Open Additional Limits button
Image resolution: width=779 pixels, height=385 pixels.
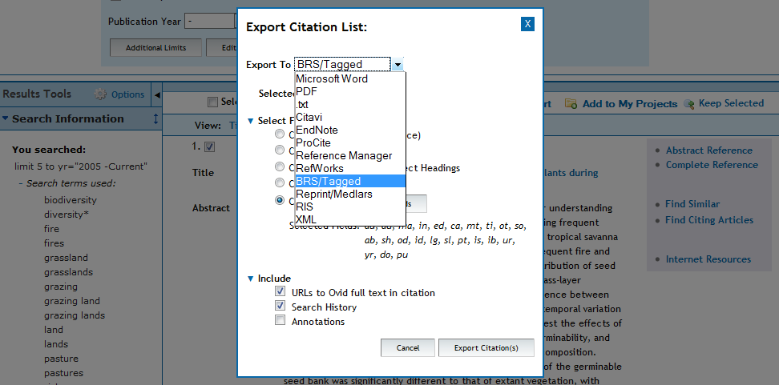(156, 48)
